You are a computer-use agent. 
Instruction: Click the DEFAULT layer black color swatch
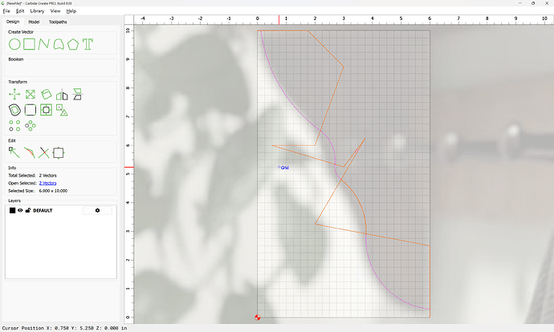point(12,210)
